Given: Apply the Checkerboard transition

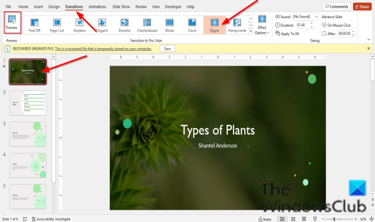Looking at the screenshot, I should (147, 26).
